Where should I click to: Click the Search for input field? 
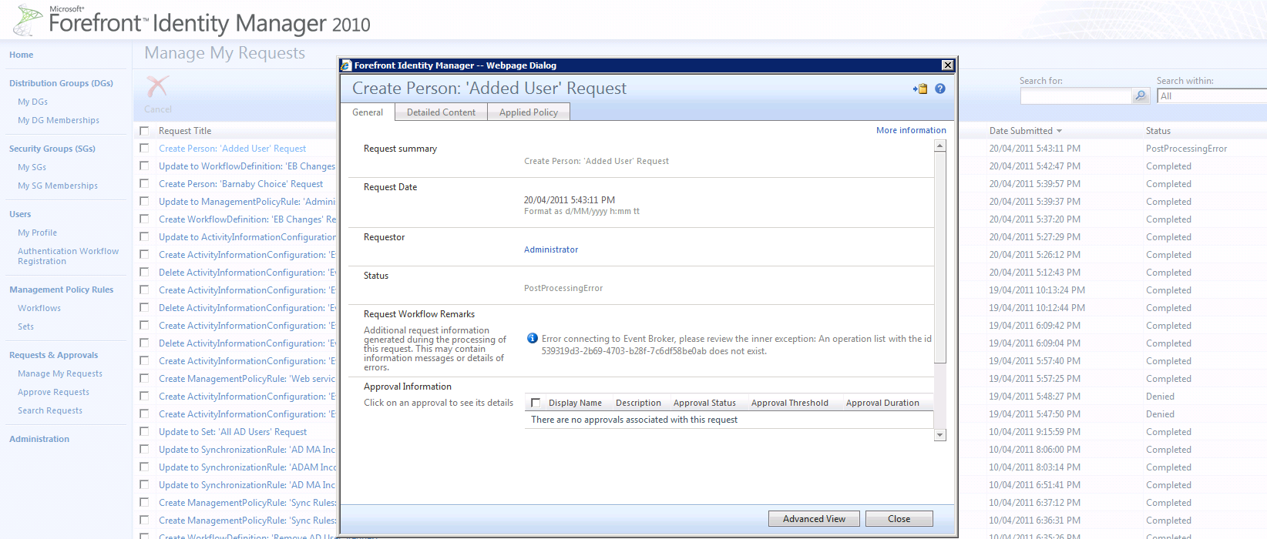pyautogui.click(x=1075, y=96)
